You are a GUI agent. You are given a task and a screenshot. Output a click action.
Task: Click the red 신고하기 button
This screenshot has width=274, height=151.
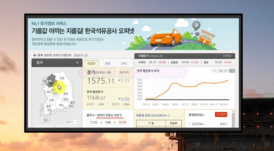221,115
